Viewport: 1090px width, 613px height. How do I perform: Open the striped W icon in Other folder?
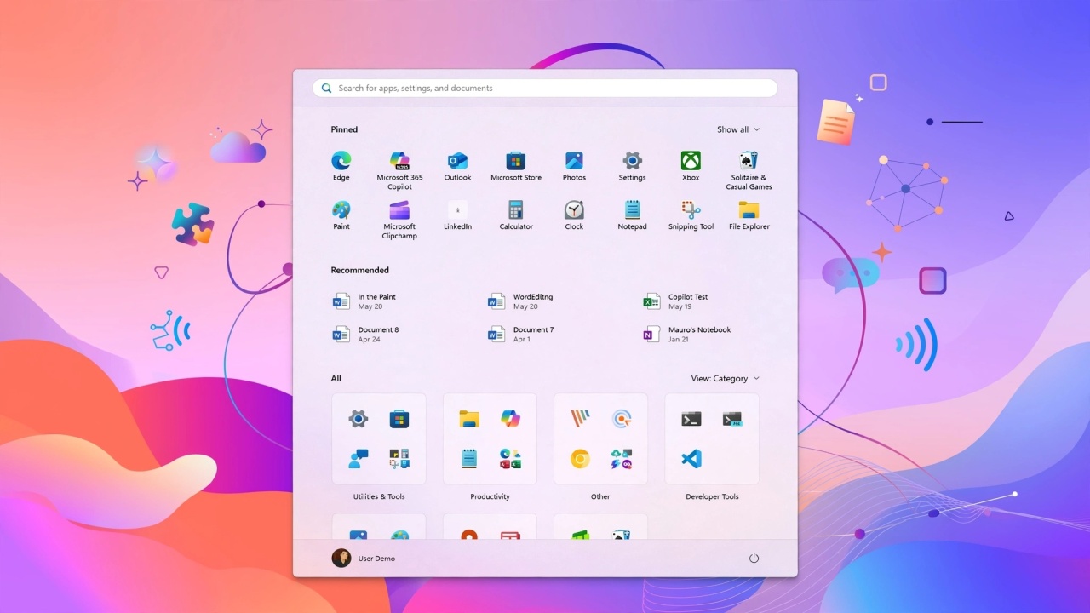pos(580,419)
